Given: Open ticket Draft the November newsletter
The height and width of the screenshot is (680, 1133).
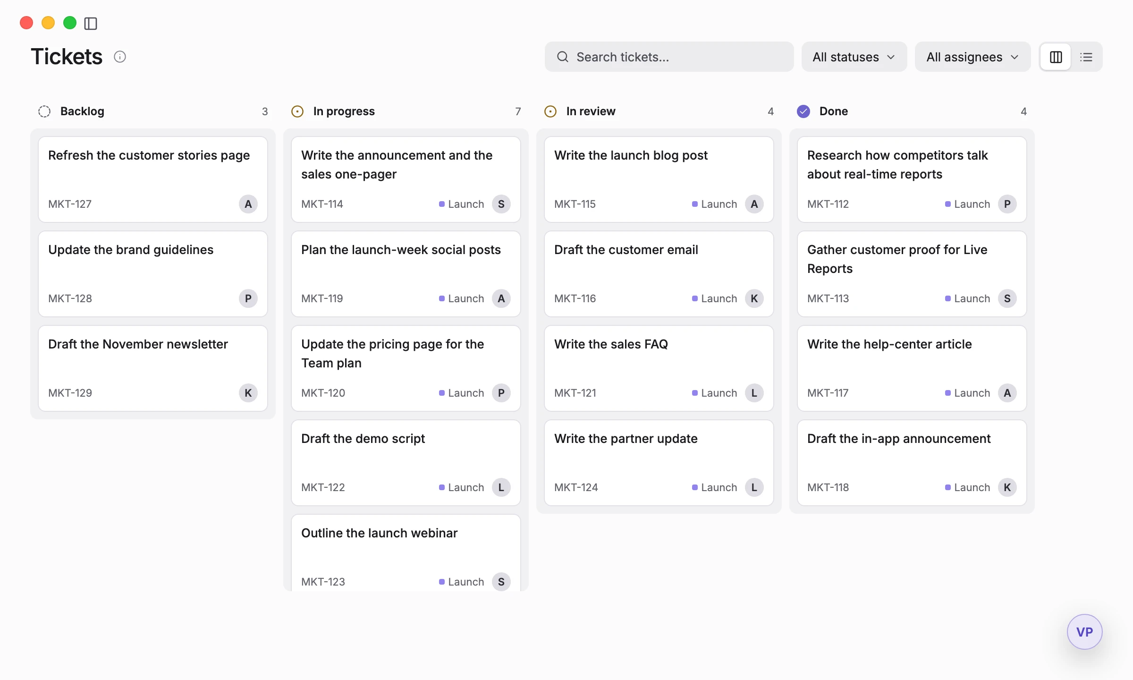Looking at the screenshot, I should point(153,368).
